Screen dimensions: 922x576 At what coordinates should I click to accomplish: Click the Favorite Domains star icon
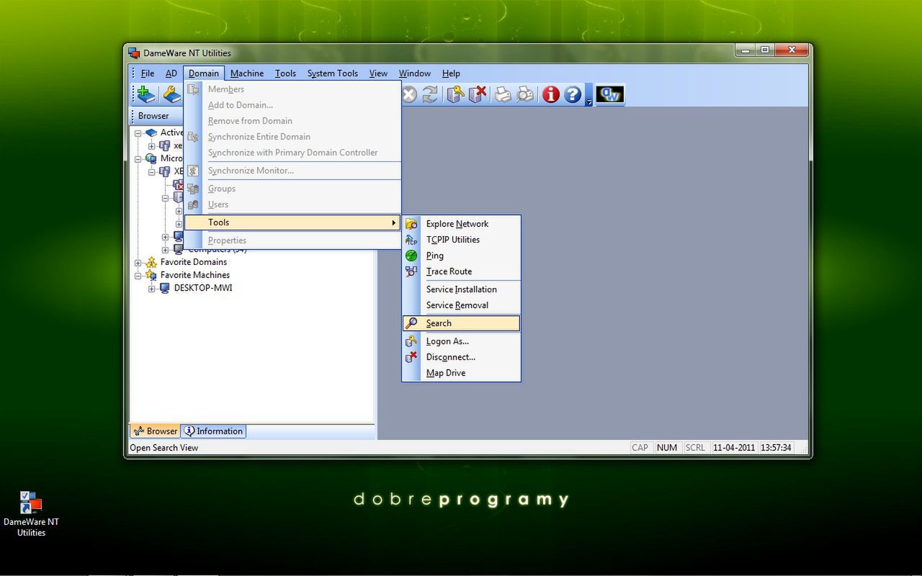pos(151,262)
